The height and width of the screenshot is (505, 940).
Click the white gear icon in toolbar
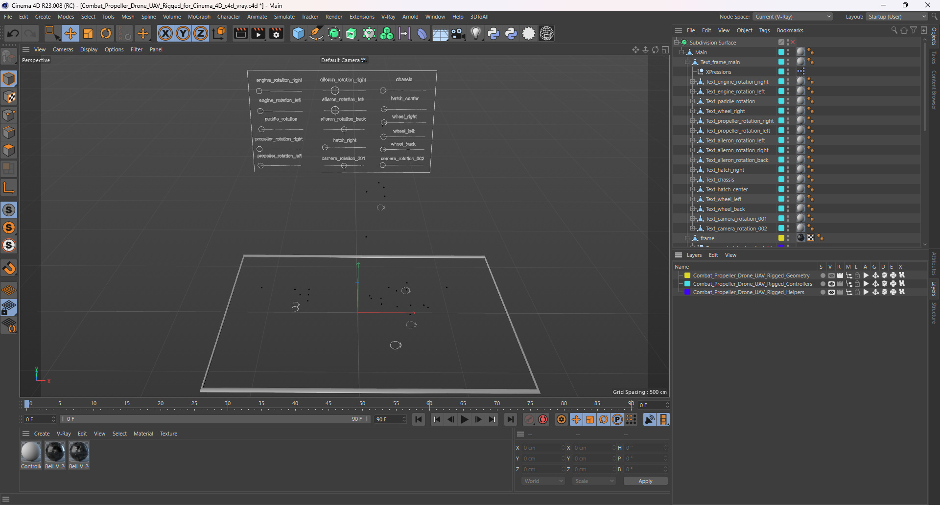529,33
